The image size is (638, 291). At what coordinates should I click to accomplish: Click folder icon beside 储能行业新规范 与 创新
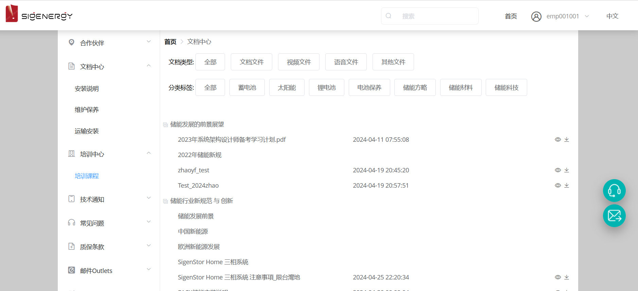click(x=165, y=201)
